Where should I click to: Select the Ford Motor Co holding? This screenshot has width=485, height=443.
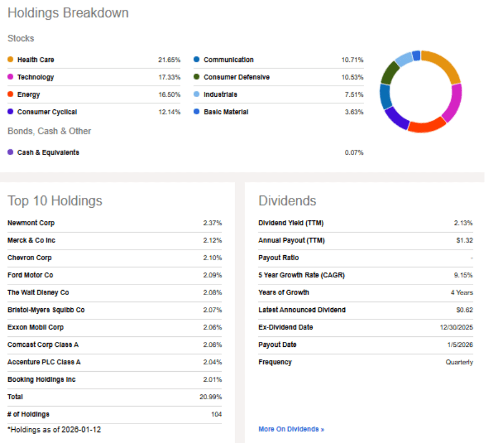coord(114,275)
